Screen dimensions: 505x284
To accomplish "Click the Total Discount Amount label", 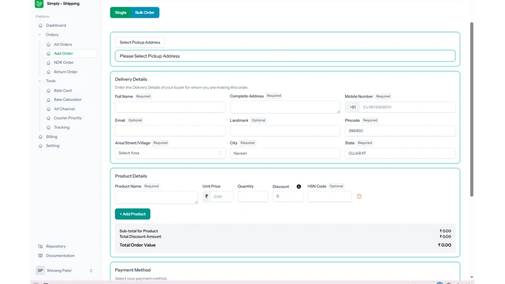I will click(x=140, y=236).
